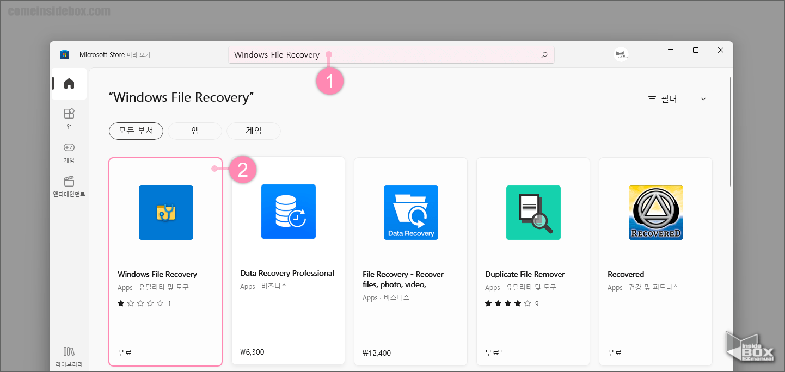The width and height of the screenshot is (785, 372).
Task: Click the Windows File Recovery app icon
Action: click(166, 213)
